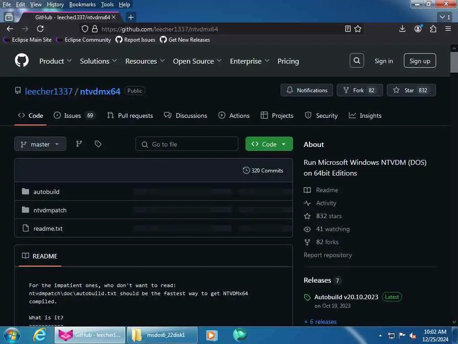The image size is (458, 344).
Task: Go back with the browser back arrow
Action: tap(10, 29)
